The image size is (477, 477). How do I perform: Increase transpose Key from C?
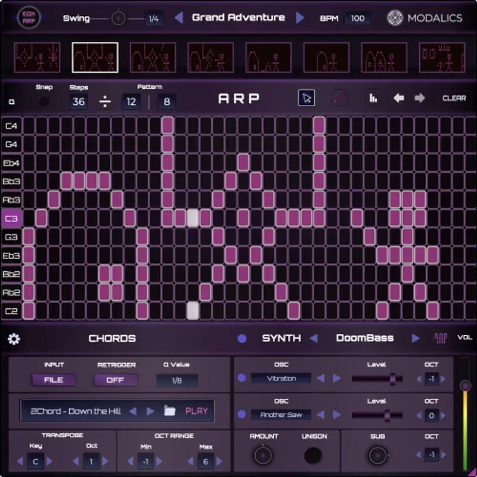click(x=49, y=461)
